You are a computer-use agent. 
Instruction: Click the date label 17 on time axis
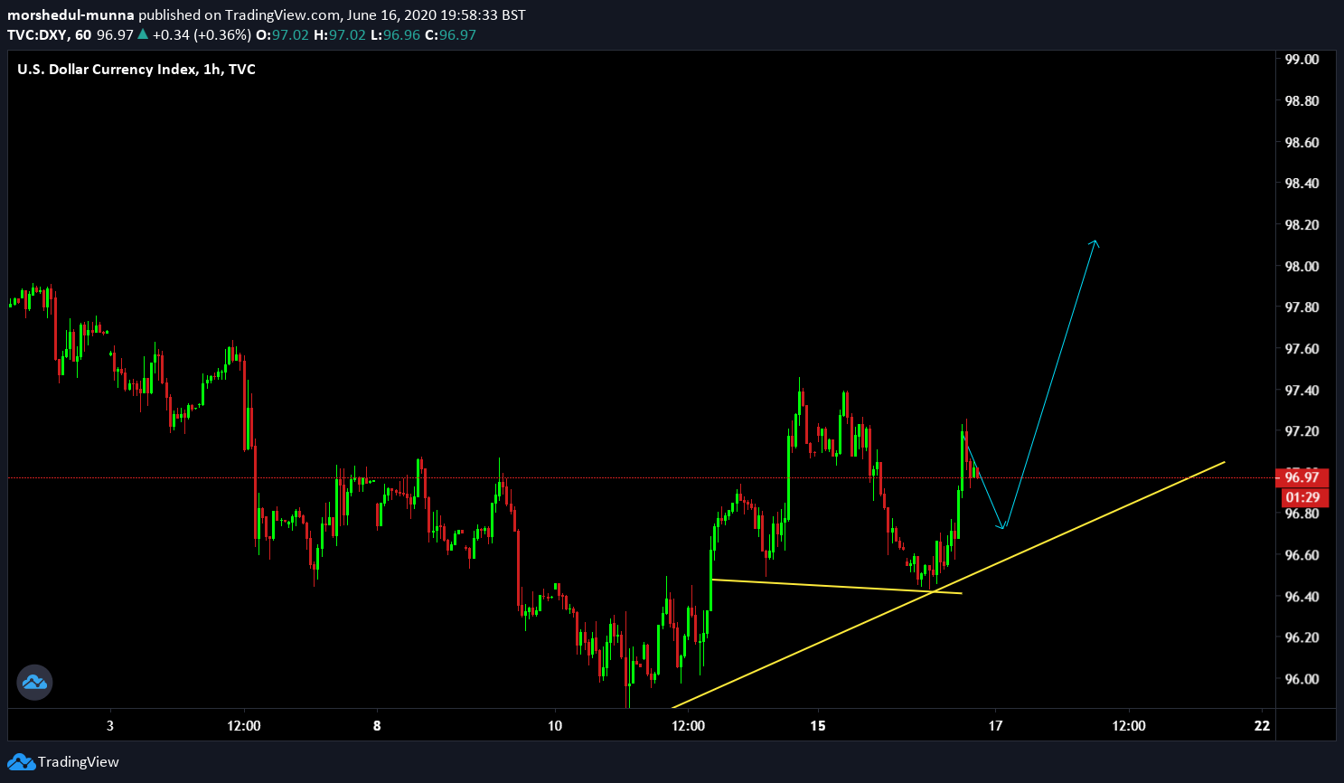[x=995, y=726]
